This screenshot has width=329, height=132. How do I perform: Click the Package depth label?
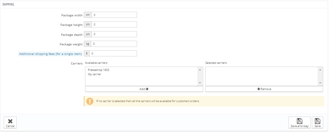click(x=71, y=35)
